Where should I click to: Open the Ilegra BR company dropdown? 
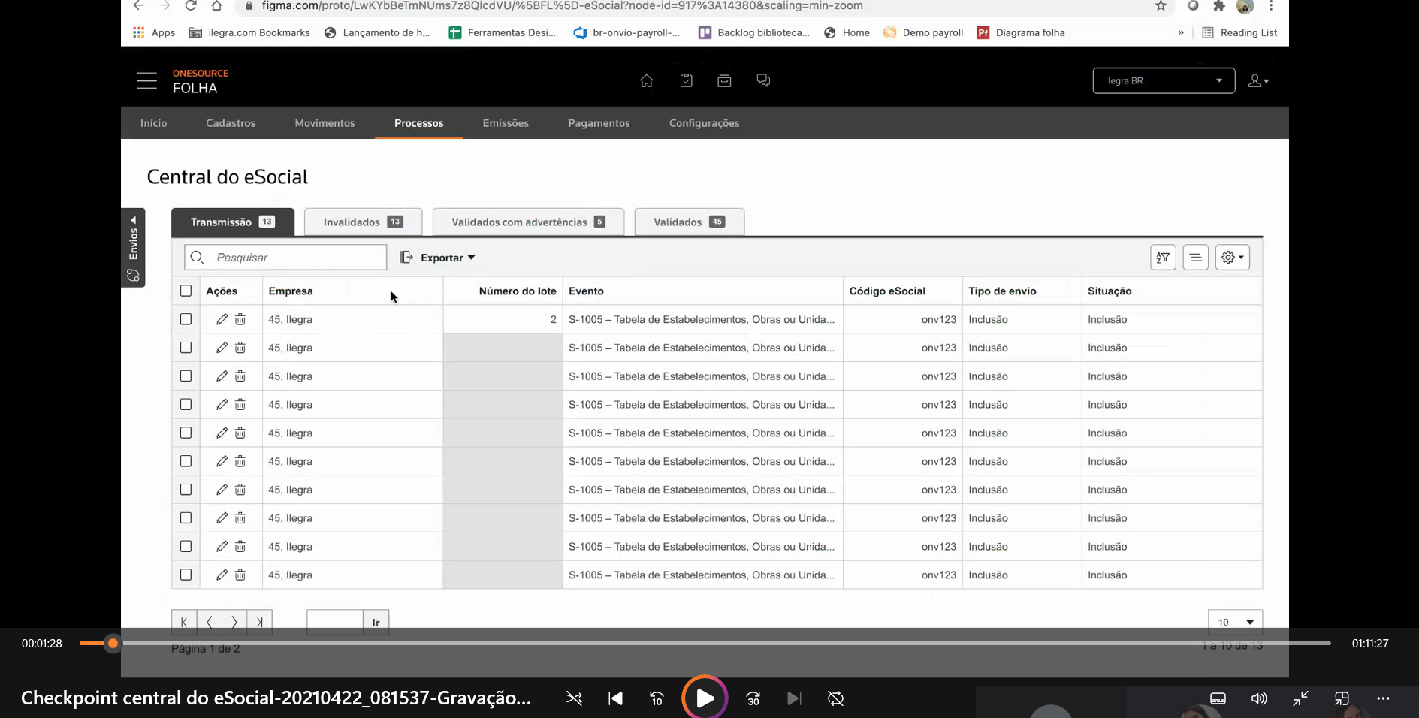(x=1164, y=80)
